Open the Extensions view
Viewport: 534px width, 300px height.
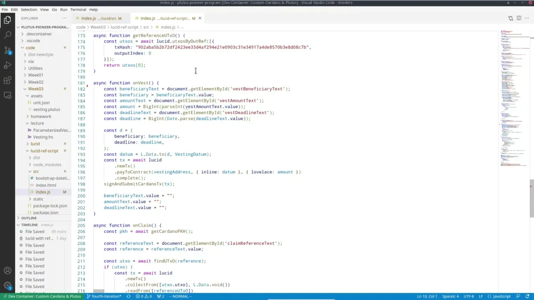click(8, 80)
